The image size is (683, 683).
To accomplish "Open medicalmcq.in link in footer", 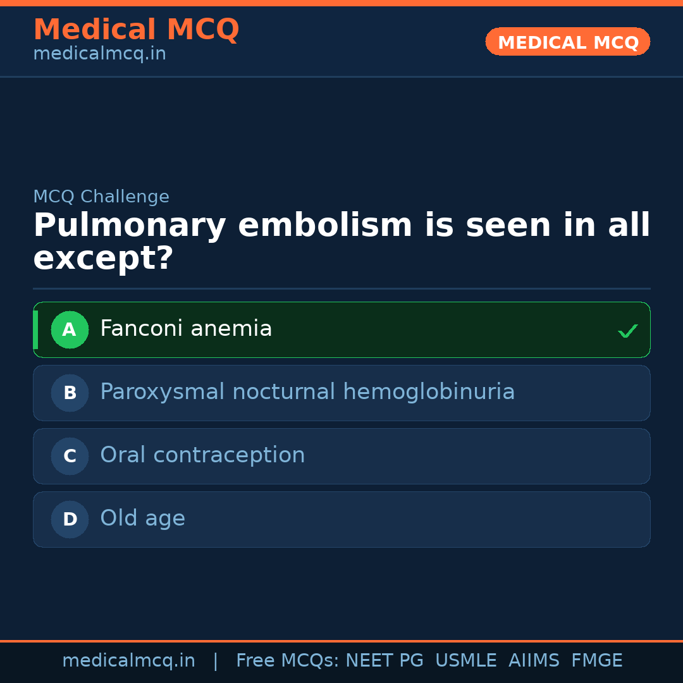I will click(x=128, y=661).
